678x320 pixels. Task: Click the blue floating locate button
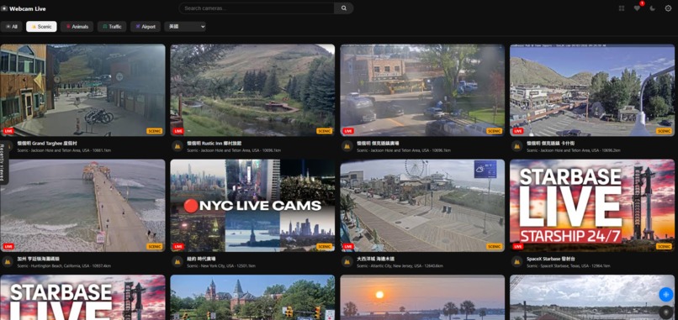pyautogui.click(x=666, y=295)
